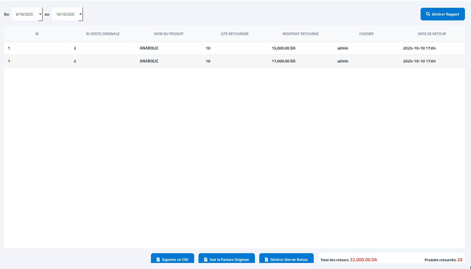Click the CAISSIER column header

366,34
